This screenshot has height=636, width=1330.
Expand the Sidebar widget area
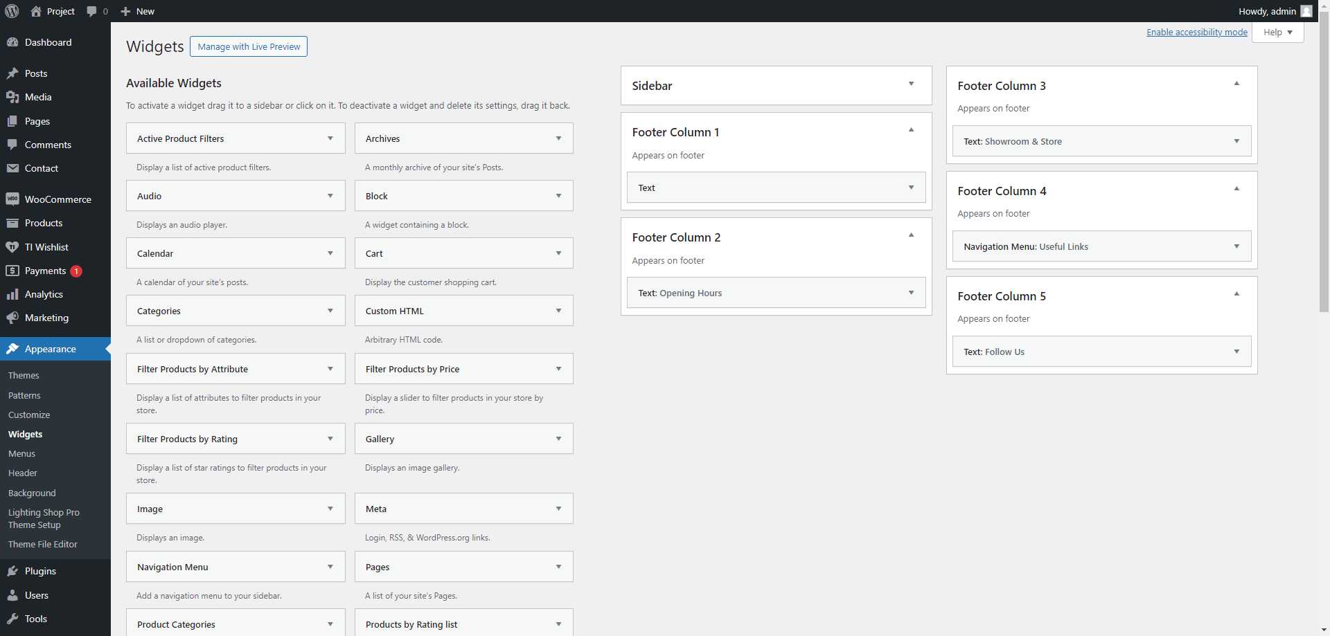click(911, 84)
